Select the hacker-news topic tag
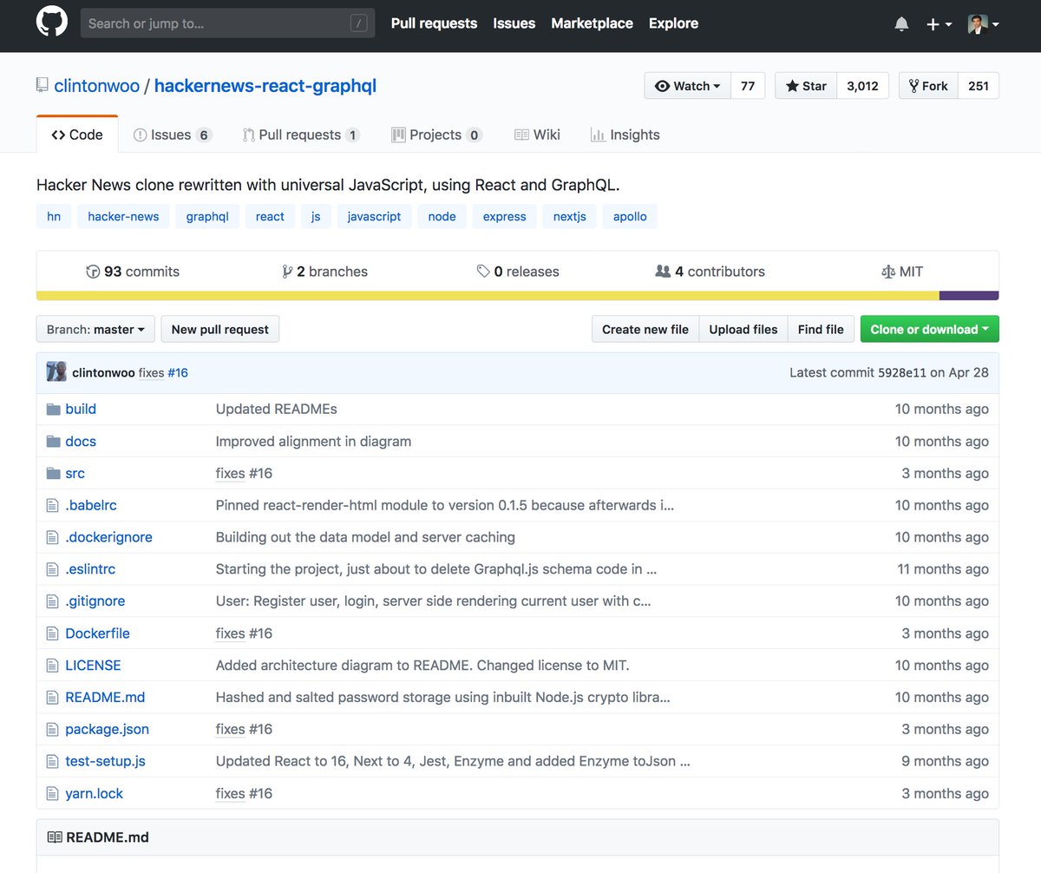This screenshot has width=1041, height=873. pos(123,216)
